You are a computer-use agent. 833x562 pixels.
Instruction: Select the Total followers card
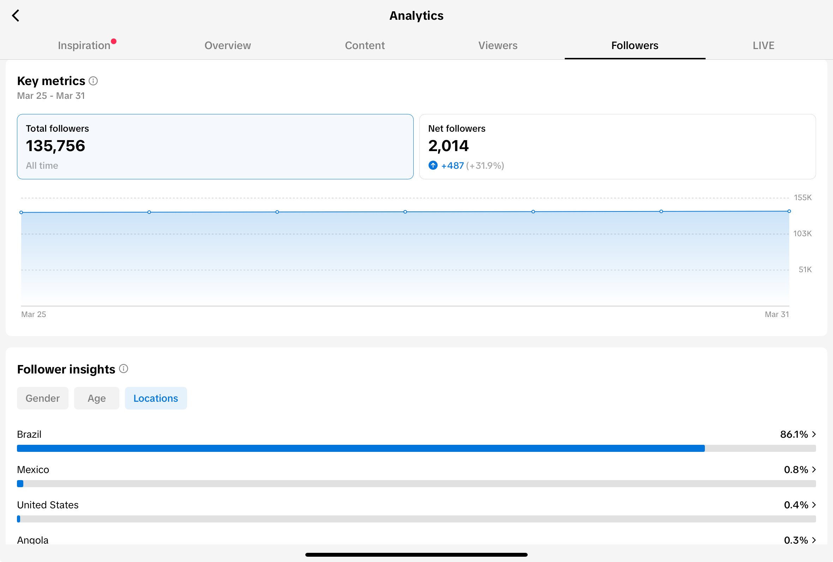click(215, 147)
